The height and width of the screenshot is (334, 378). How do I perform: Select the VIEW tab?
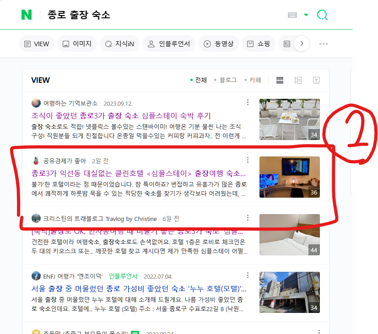37,43
